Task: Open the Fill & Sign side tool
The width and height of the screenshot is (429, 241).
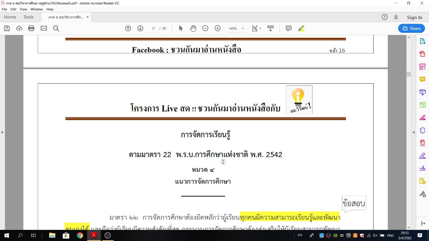Action: click(422, 156)
